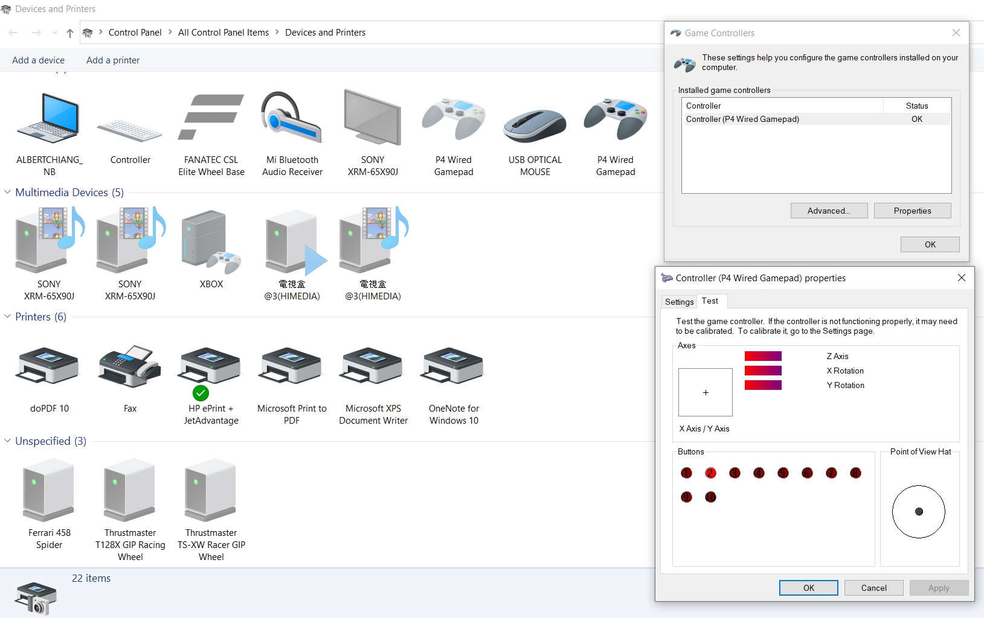Click the Z Axis indicator bar
The width and height of the screenshot is (984, 618).
[763, 356]
